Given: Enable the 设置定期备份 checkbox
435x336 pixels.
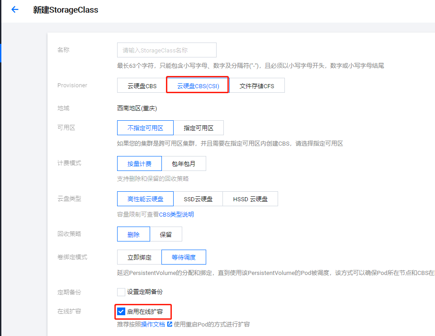Looking at the screenshot, I should (121, 292).
